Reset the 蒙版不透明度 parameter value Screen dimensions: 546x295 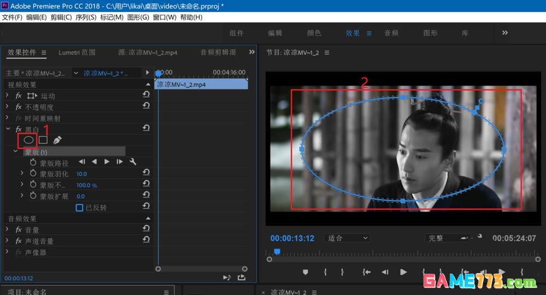coord(146,183)
